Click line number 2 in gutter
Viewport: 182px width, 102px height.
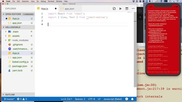tap(42, 17)
